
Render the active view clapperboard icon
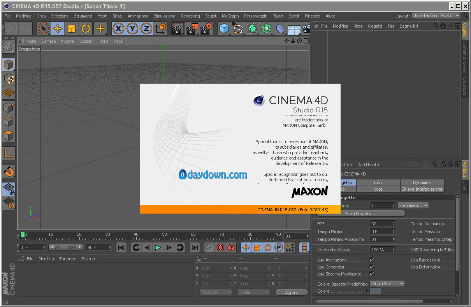178,28
